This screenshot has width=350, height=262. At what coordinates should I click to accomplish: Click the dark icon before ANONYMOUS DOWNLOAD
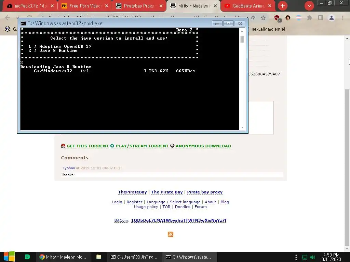172,146
